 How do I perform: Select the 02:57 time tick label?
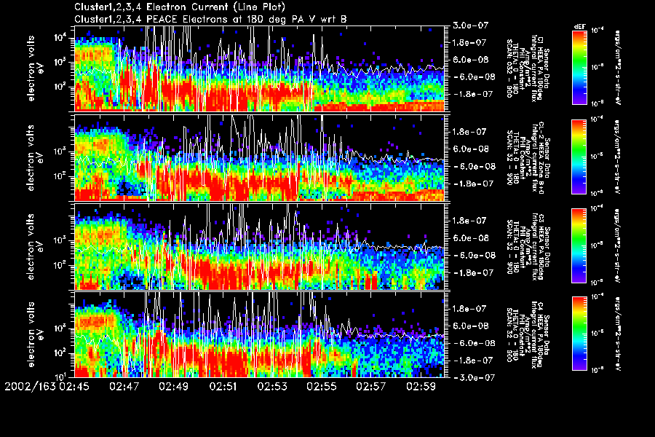click(372, 385)
